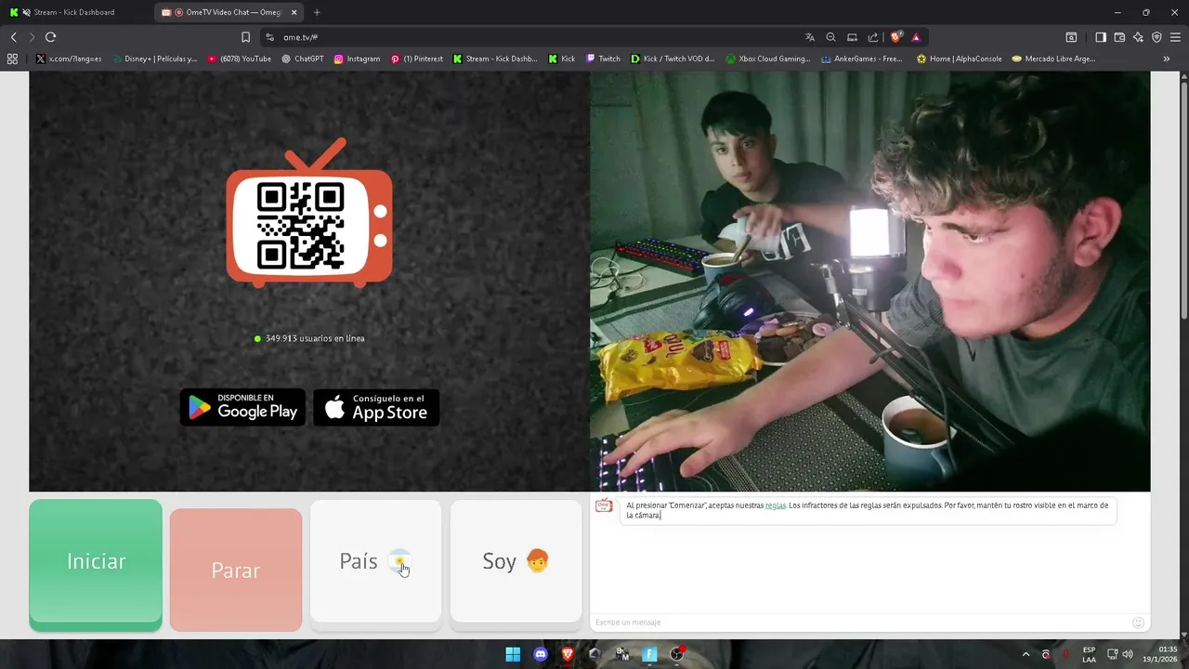Click the Google Play download badge
This screenshot has height=669, width=1189.
point(242,407)
